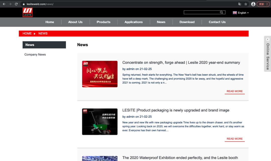Viewport: 271px width, 161px height.
Task: Bookmark this page with the star icon
Action: pyautogui.click(x=246, y=4)
